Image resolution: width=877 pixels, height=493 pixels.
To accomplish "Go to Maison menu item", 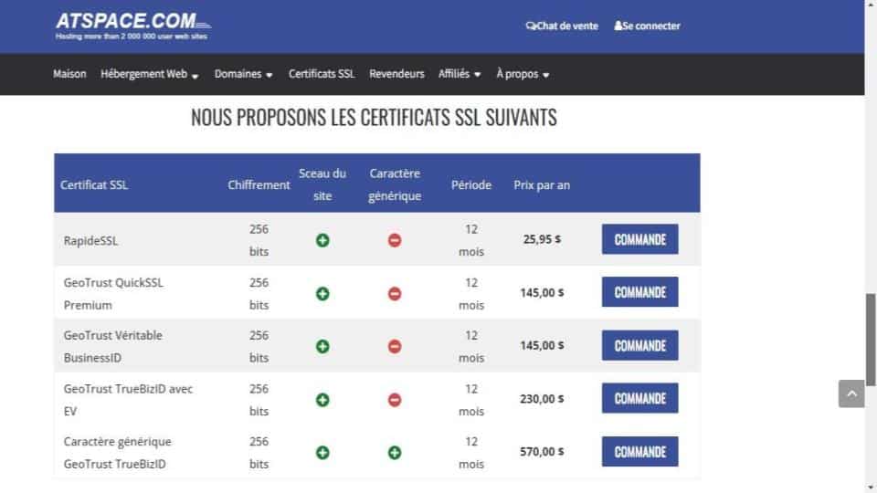I will click(69, 74).
